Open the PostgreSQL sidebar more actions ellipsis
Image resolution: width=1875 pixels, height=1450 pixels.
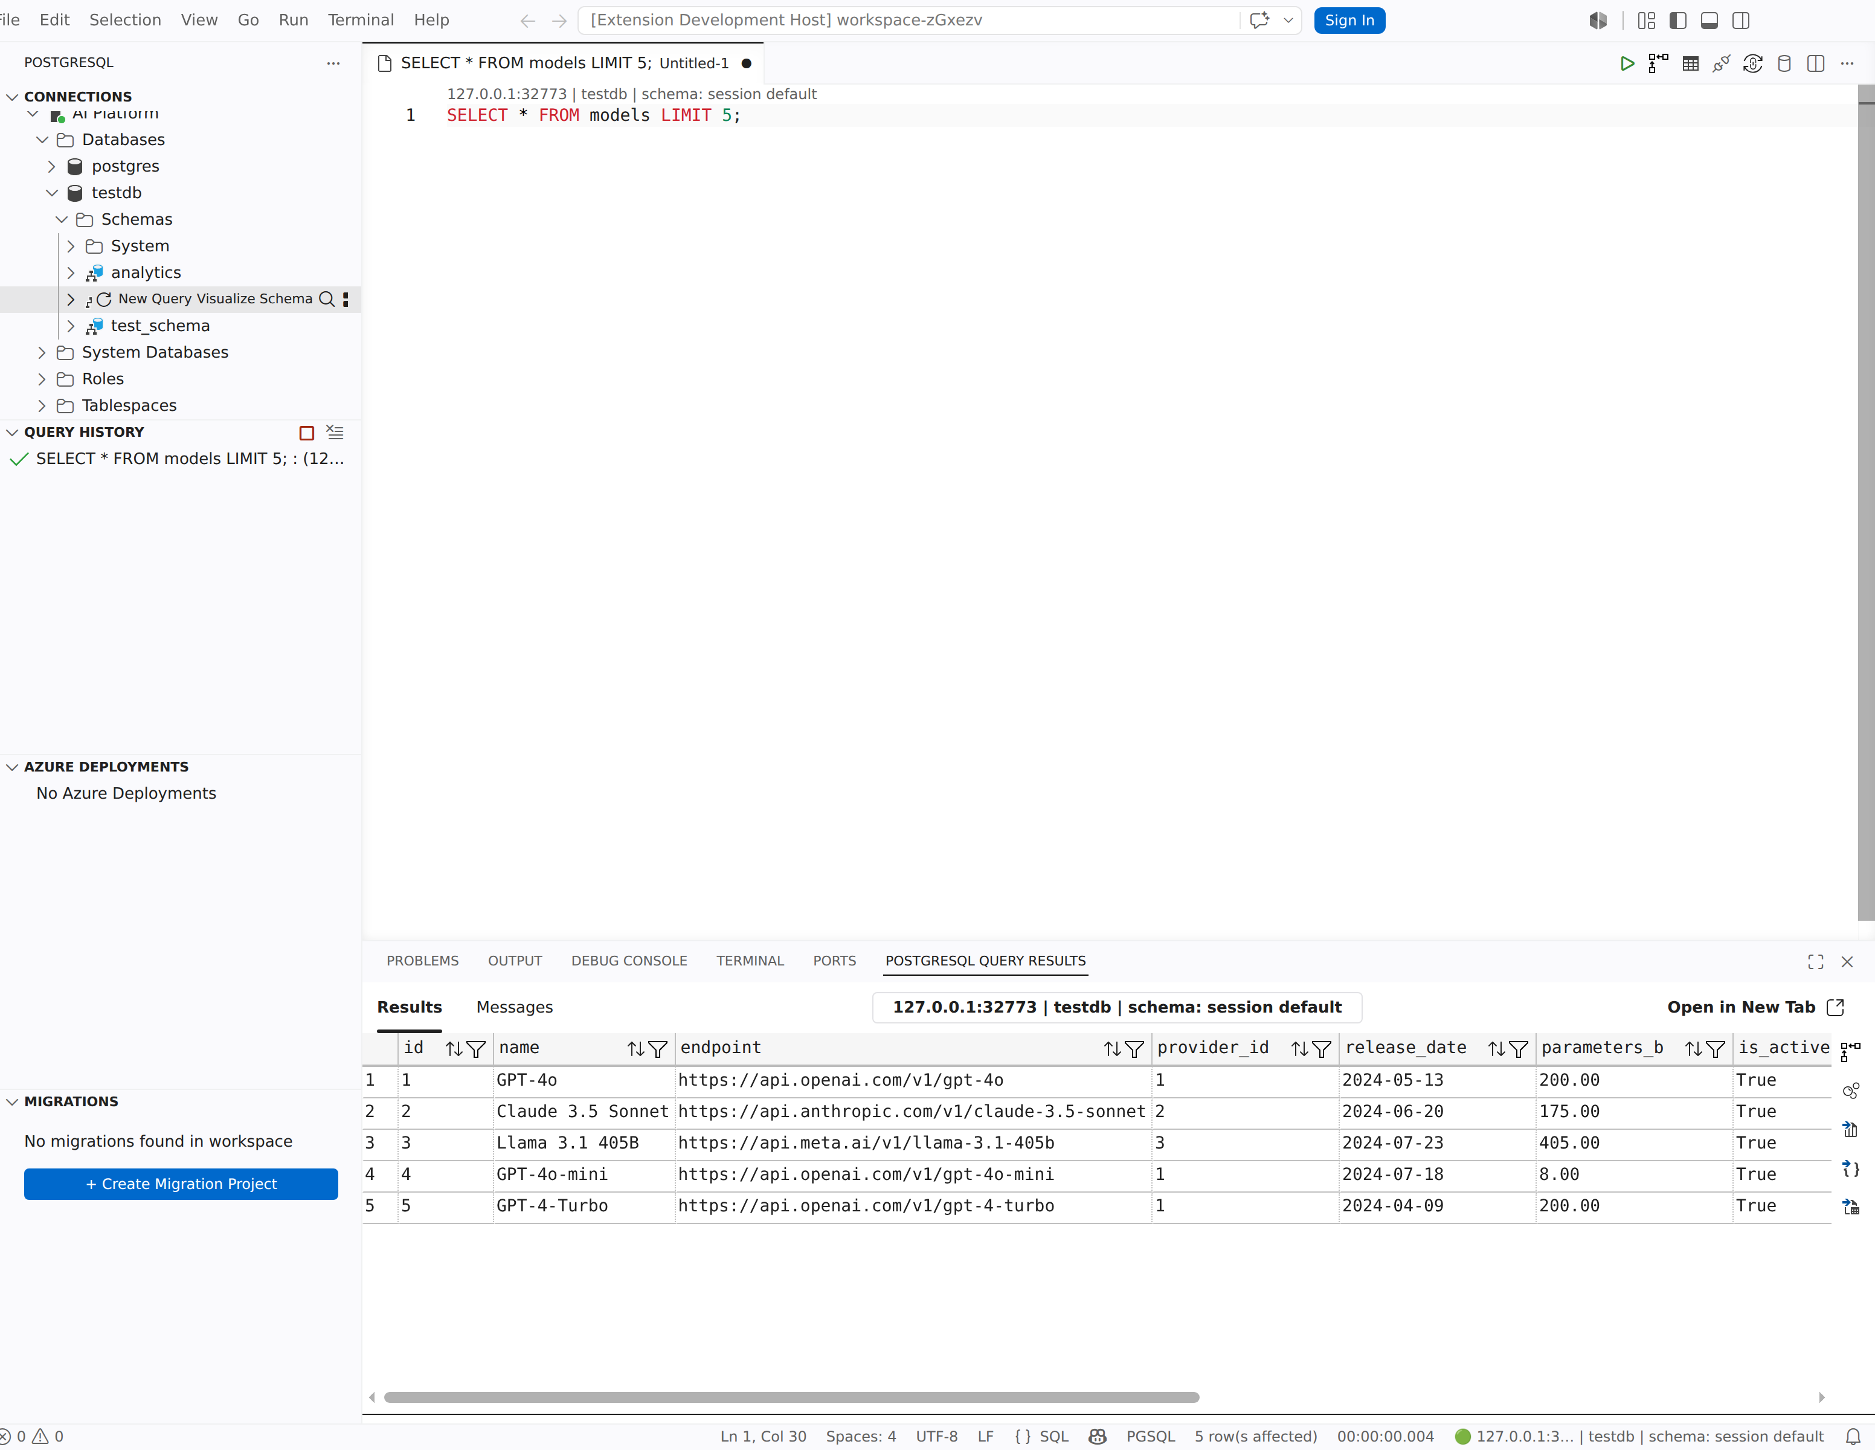click(333, 63)
